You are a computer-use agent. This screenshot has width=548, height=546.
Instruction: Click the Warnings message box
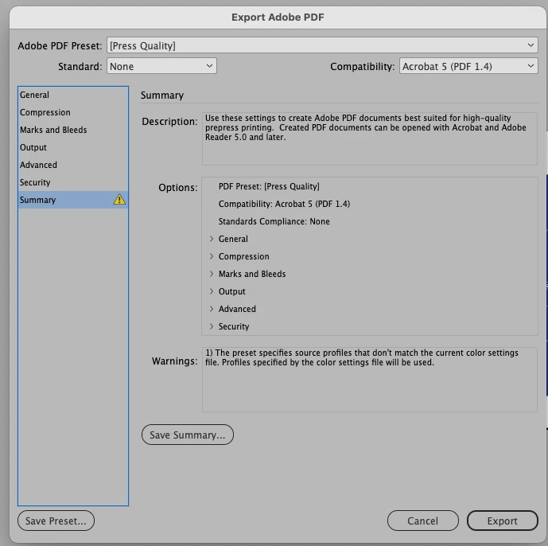(369, 380)
